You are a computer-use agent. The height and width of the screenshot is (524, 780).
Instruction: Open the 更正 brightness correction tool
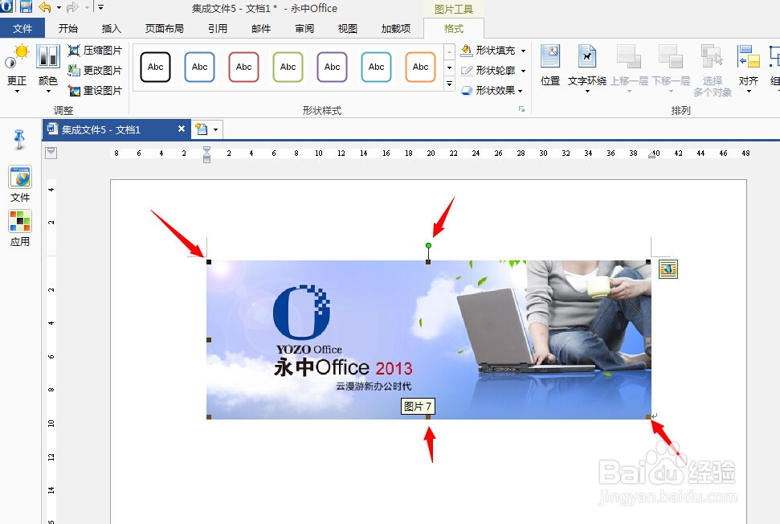17,68
